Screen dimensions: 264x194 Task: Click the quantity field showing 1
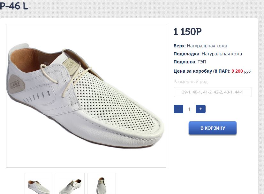click(x=189, y=109)
